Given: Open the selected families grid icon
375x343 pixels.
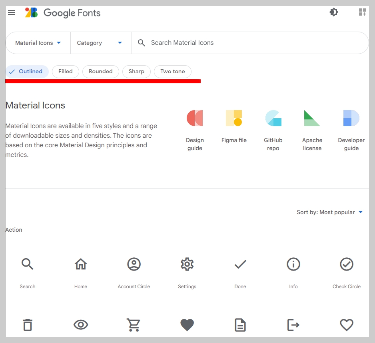Looking at the screenshot, I should [x=362, y=12].
